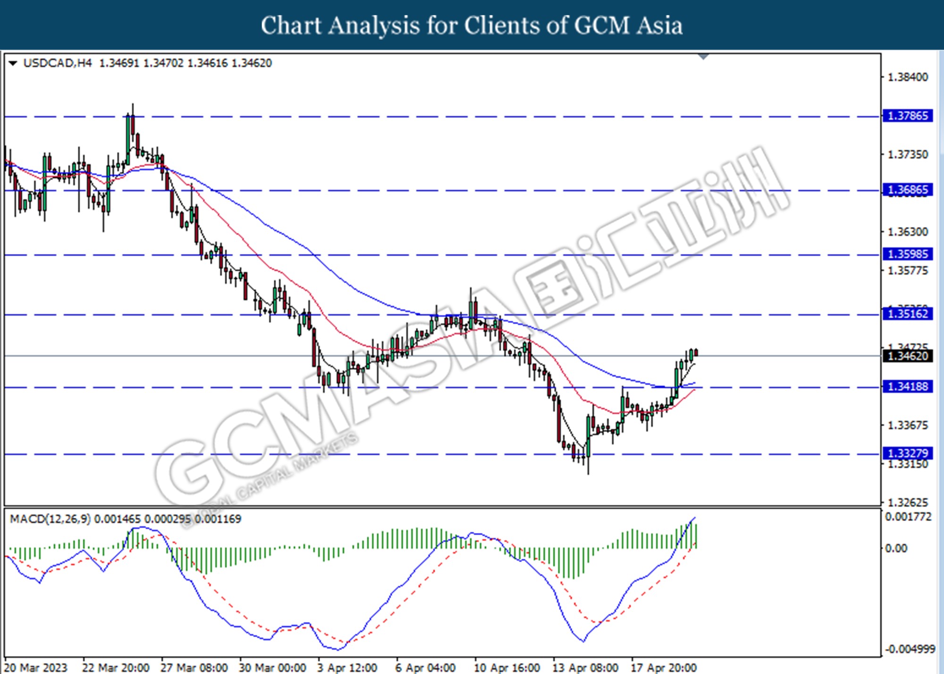
Task: Click the Chart Analysis for Clients header title
Action: [472, 25]
